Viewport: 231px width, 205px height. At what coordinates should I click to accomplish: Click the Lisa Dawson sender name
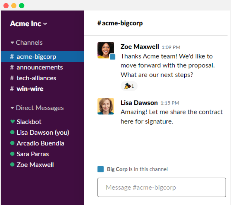(139, 103)
